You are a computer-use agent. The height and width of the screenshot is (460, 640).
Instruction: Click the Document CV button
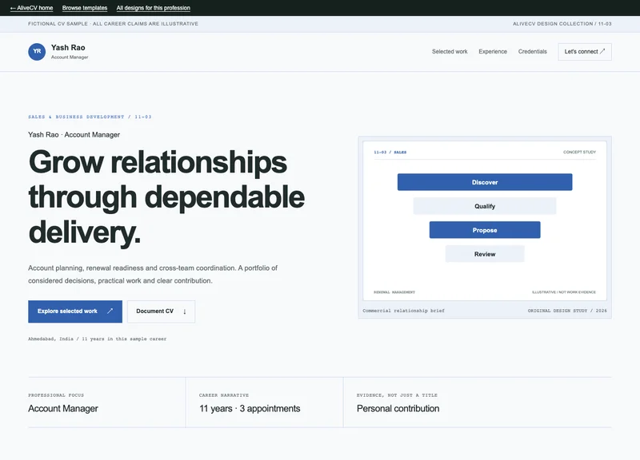tap(161, 311)
